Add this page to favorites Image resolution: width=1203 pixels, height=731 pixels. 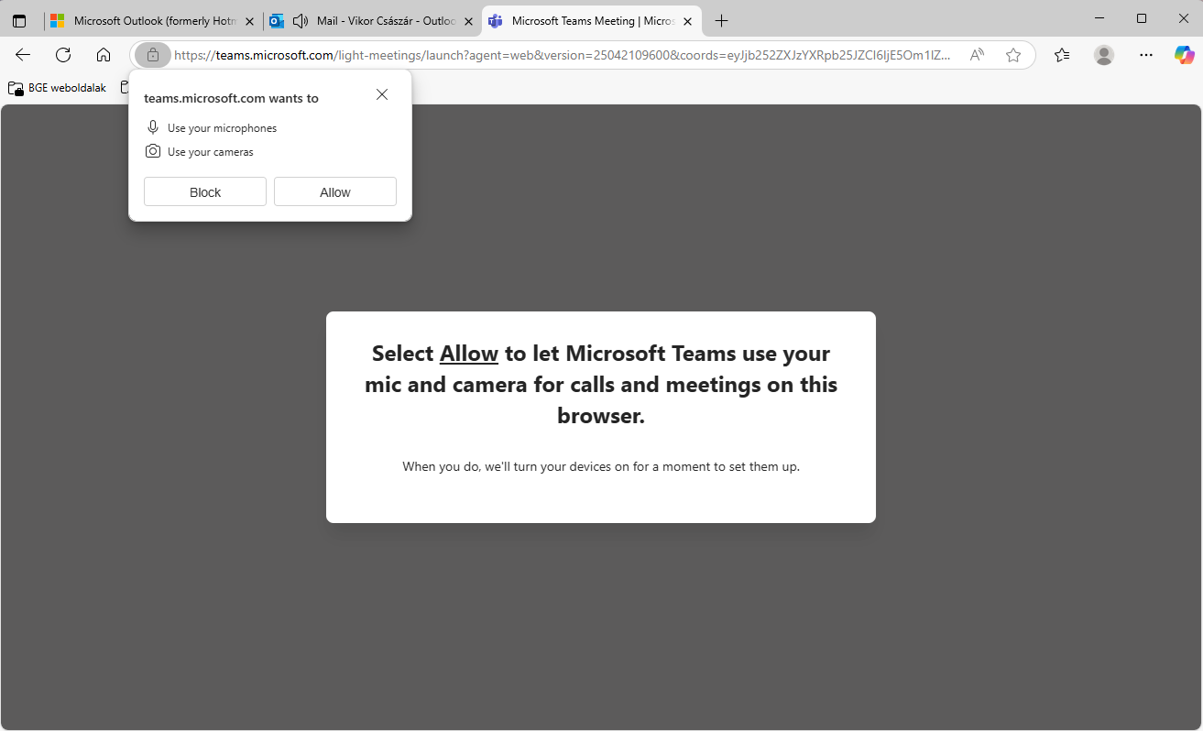pos(1013,55)
